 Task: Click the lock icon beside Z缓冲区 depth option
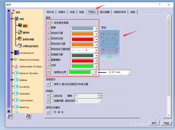tap(48, 84)
